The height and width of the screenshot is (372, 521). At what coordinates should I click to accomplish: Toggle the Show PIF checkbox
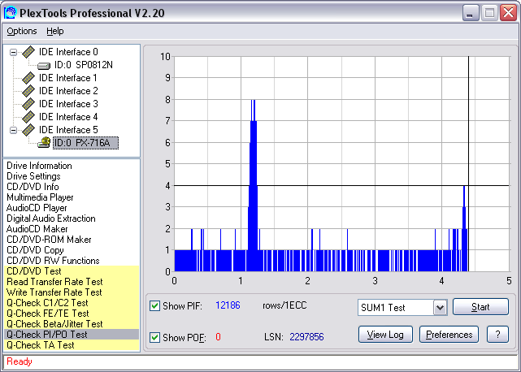pos(154,306)
